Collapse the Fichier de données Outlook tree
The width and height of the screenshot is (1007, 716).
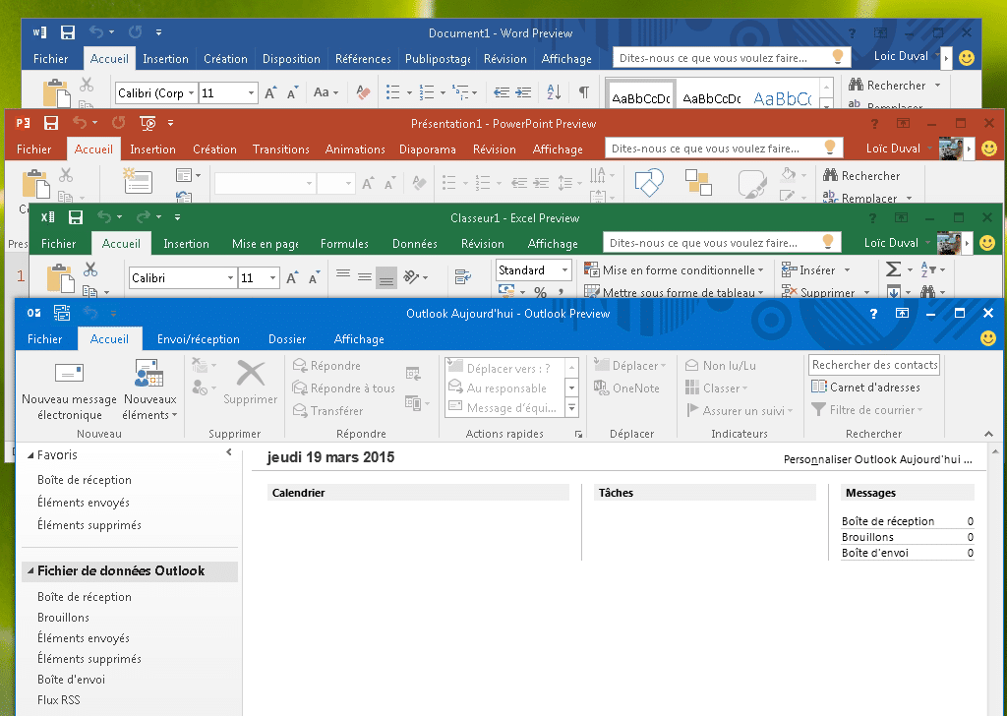coord(30,570)
